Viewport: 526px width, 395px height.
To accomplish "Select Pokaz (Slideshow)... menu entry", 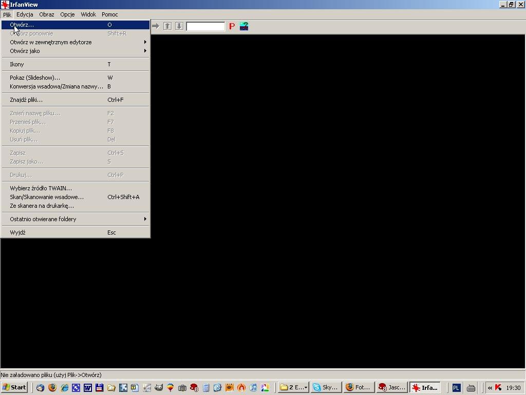I will 76,78.
